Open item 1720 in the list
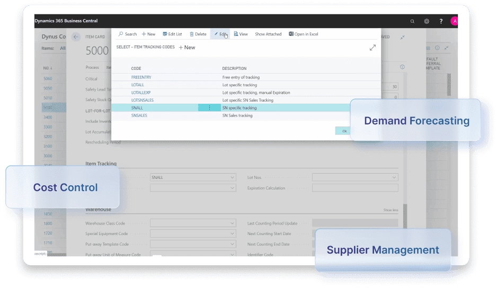Image resolution: width=497 pixels, height=288 pixels. pyautogui.click(x=48, y=233)
